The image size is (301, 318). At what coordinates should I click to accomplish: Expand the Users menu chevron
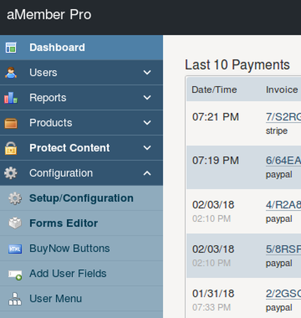coord(147,73)
